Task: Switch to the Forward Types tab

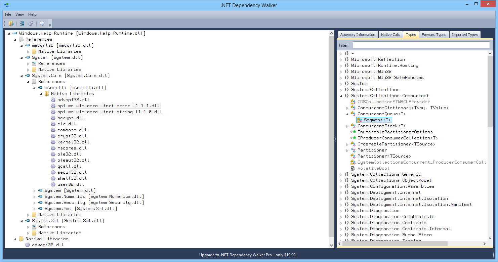Action: [434, 35]
